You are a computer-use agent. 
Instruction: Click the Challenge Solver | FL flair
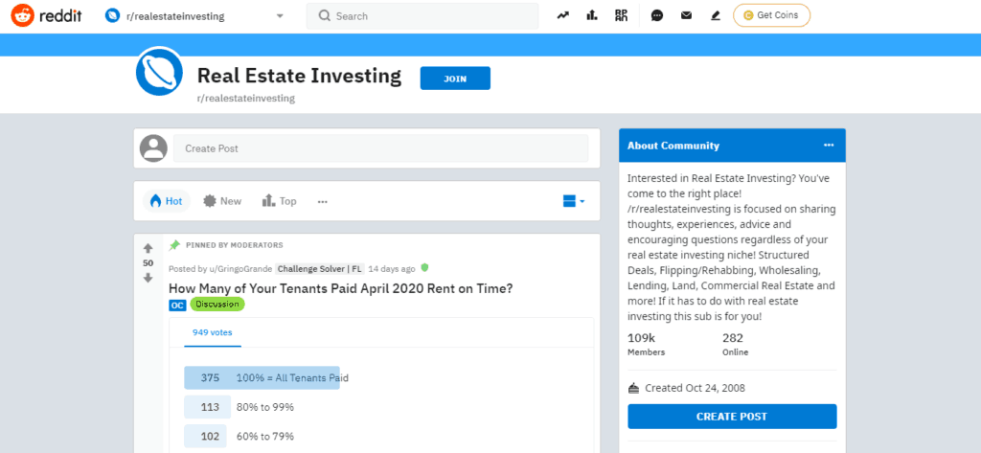320,269
